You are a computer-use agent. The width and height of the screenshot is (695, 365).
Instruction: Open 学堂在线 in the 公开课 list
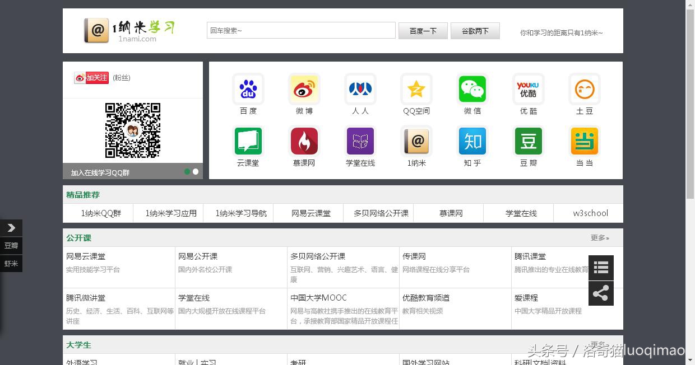point(194,298)
